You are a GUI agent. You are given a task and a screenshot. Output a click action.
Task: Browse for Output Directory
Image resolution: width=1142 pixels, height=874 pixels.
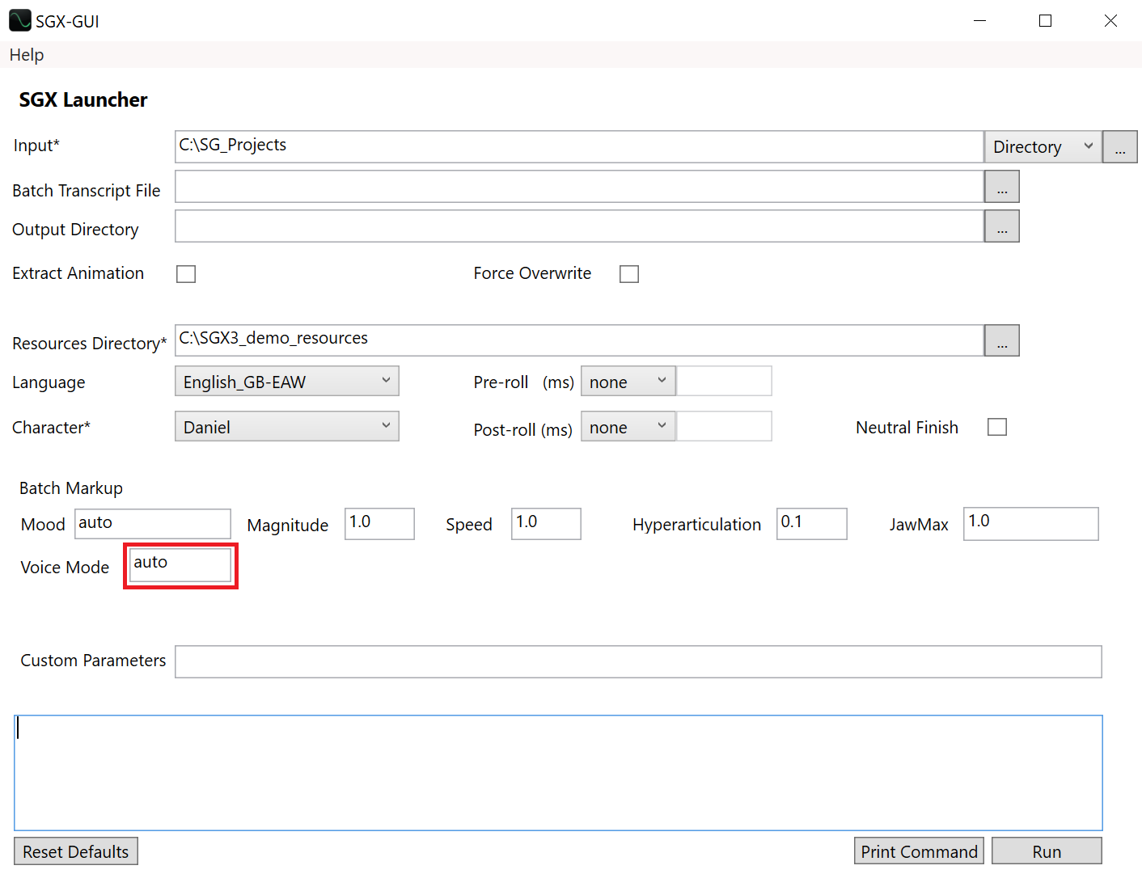pyautogui.click(x=1001, y=226)
